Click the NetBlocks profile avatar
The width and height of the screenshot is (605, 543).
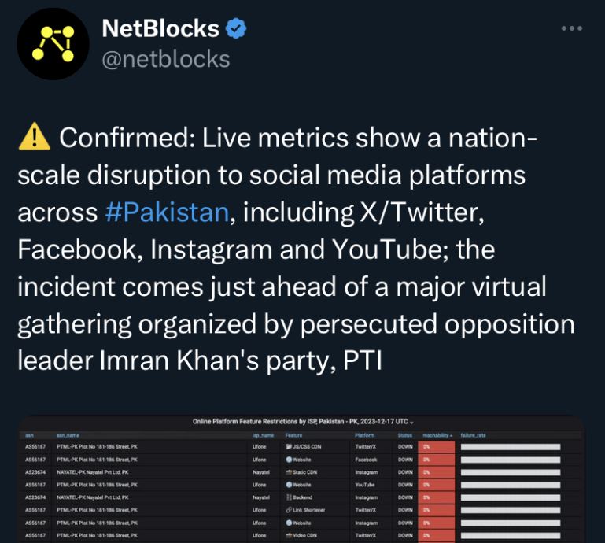[51, 44]
